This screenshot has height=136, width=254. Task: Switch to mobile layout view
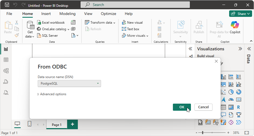[x=29, y=124]
